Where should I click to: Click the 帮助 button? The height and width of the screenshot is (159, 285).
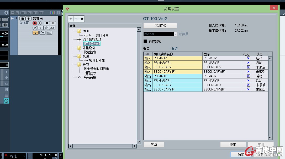pyautogui.click(x=154, y=144)
